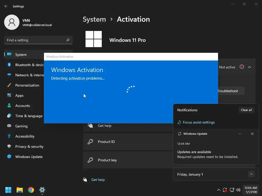Open Network & internet settings
Image resolution: width=262 pixels, height=196 pixels.
click(24, 75)
